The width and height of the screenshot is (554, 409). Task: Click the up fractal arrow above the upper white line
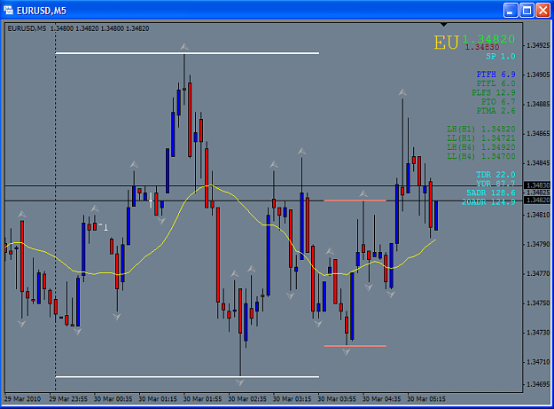[184, 46]
